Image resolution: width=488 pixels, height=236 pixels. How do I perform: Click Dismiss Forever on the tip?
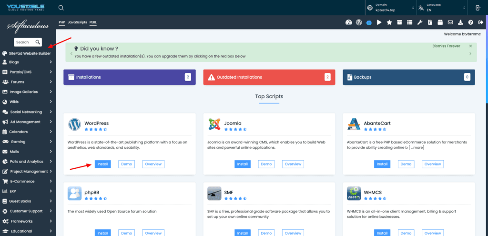coord(446,46)
